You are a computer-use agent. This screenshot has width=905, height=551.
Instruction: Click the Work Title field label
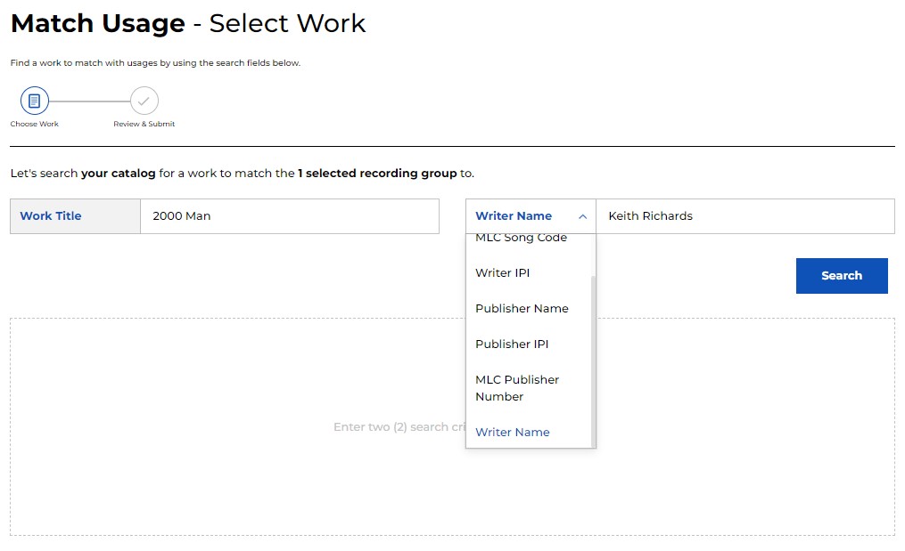click(x=51, y=216)
